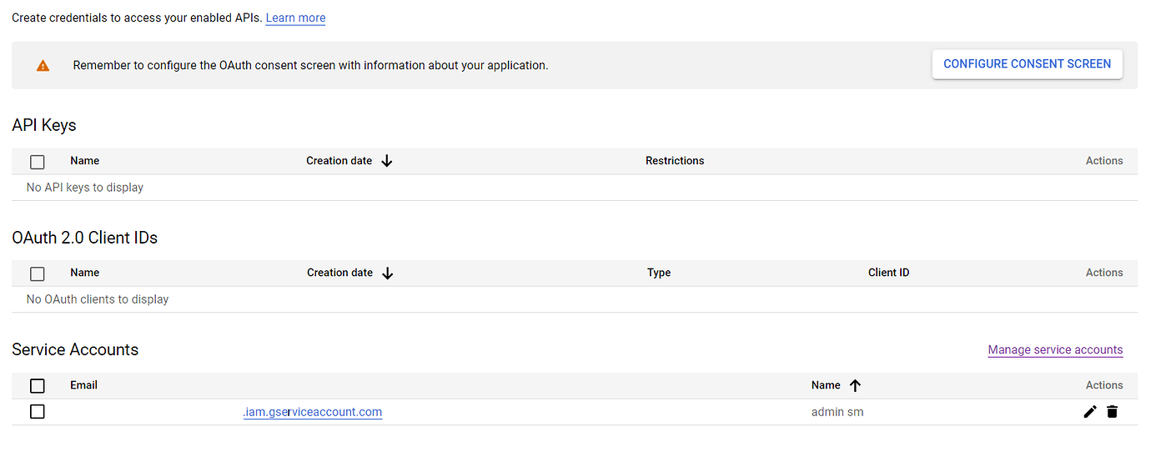Select all API keys checkbox
1151x467 pixels.
(x=38, y=162)
